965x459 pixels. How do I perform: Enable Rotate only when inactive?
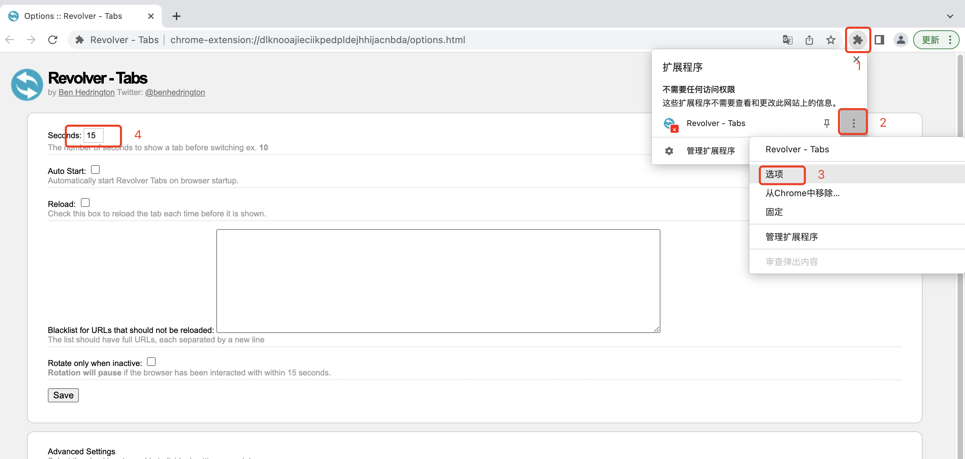(151, 362)
